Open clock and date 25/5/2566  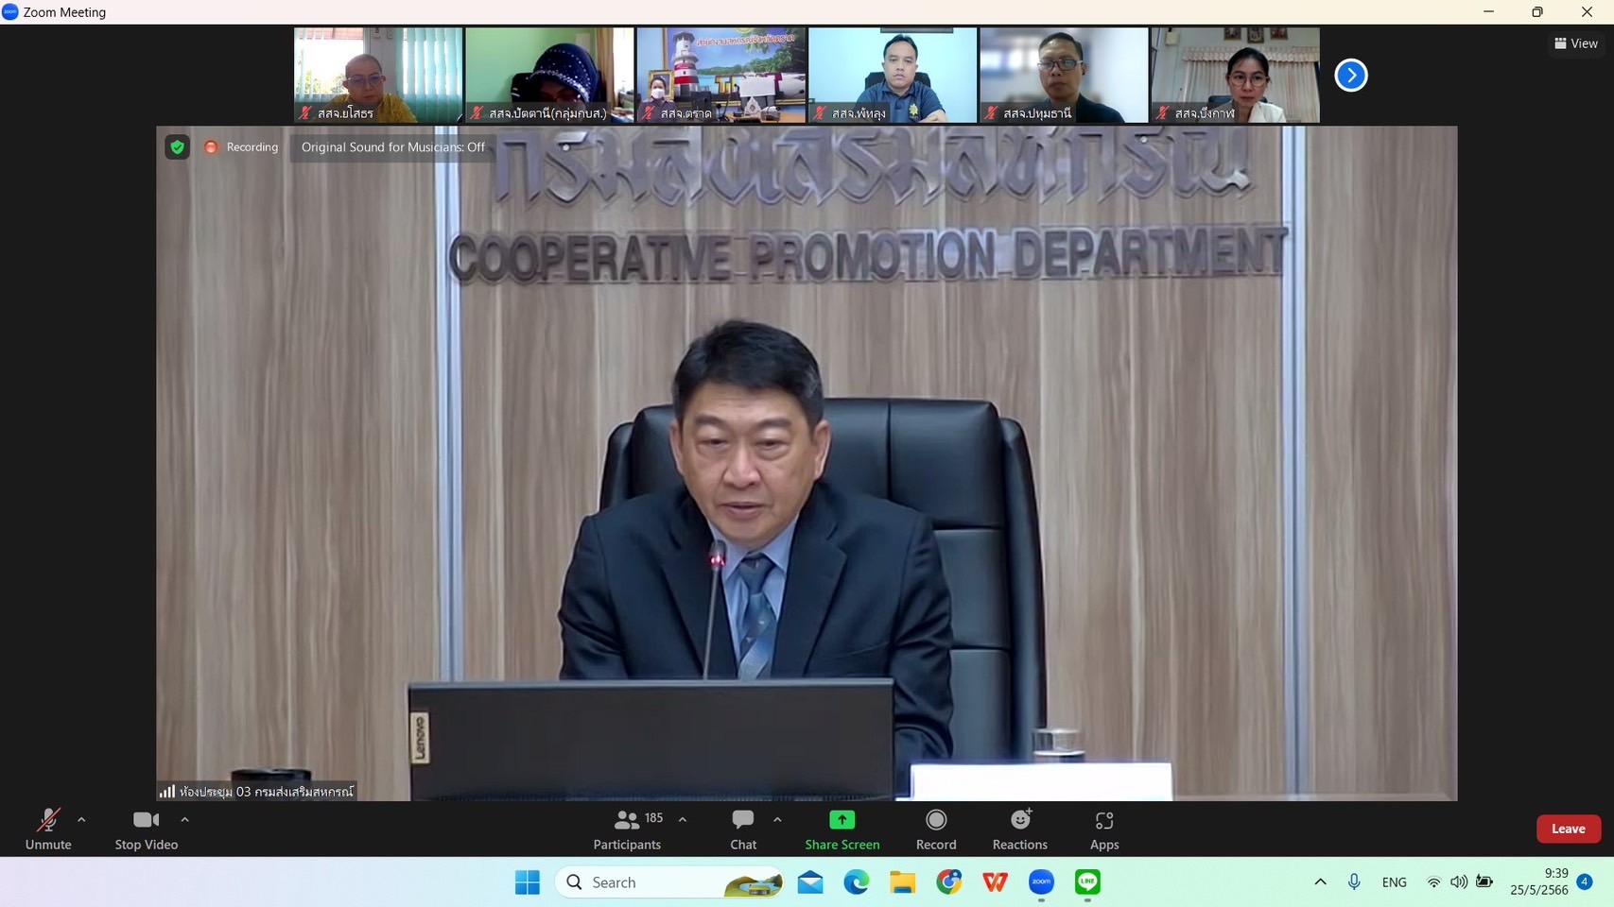coord(1539,881)
